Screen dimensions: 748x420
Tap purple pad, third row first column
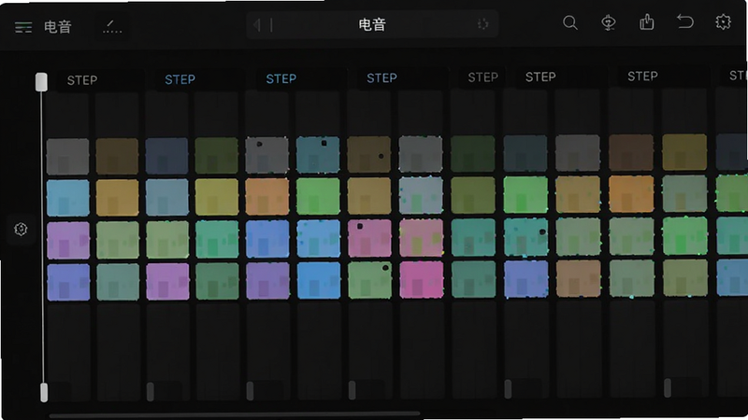(x=68, y=241)
